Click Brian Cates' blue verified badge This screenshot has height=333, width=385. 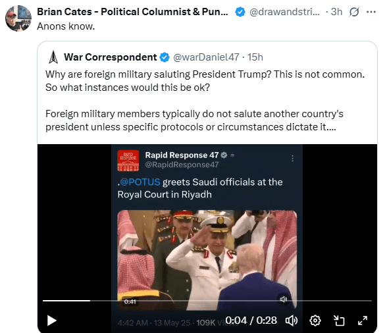pyautogui.click(x=240, y=12)
